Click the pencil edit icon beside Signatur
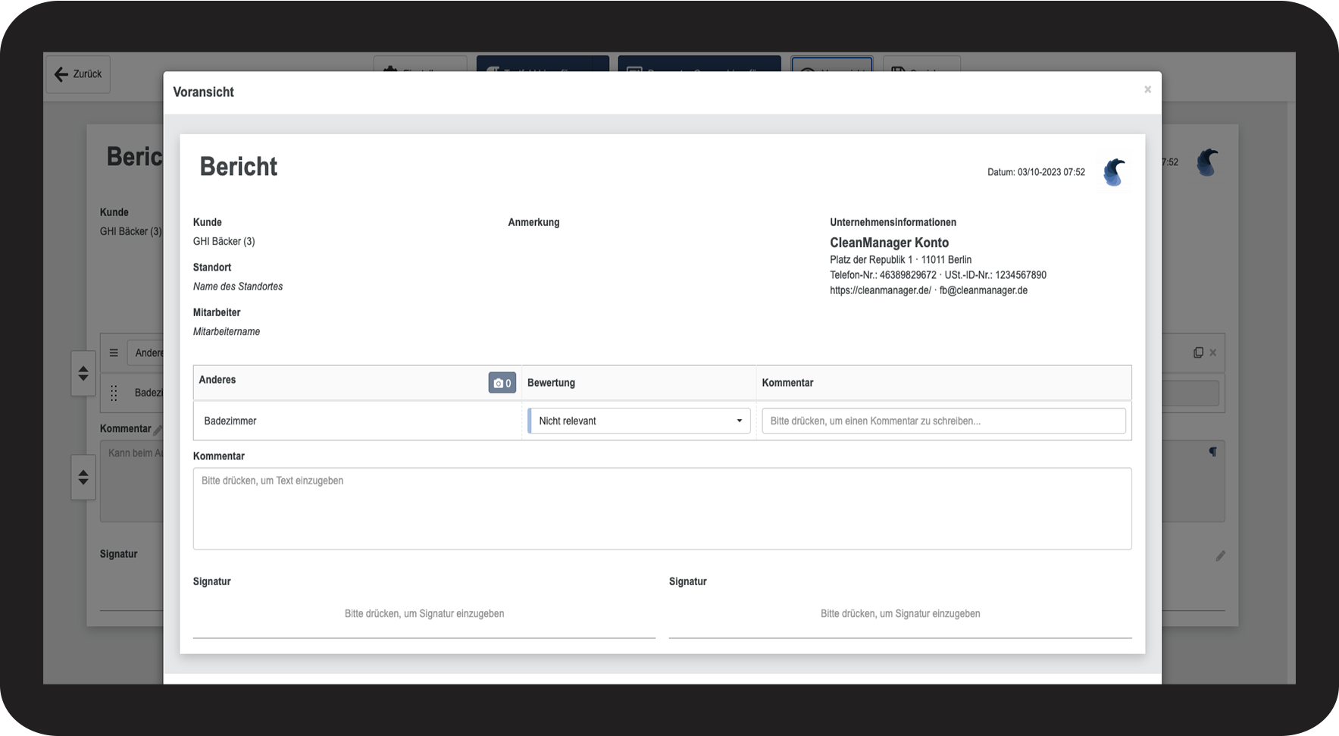Screen dimensions: 1339x736 coord(1220,556)
